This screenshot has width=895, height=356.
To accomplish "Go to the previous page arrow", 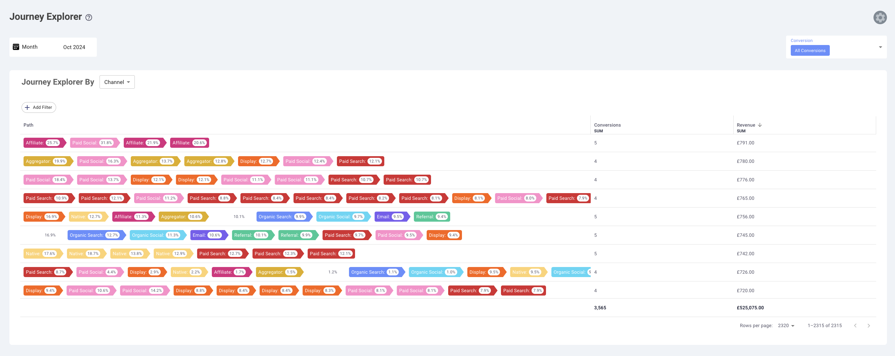I will pyautogui.click(x=855, y=325).
